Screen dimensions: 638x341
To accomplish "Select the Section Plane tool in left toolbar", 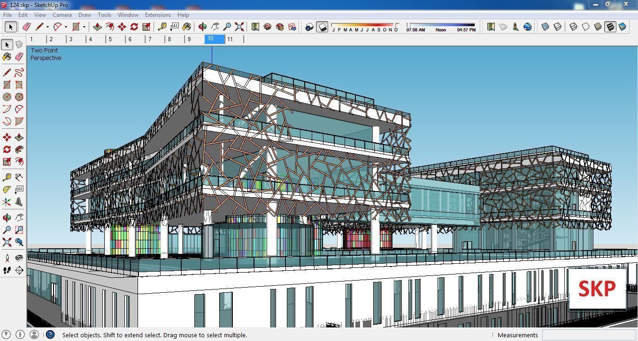I will [19, 270].
